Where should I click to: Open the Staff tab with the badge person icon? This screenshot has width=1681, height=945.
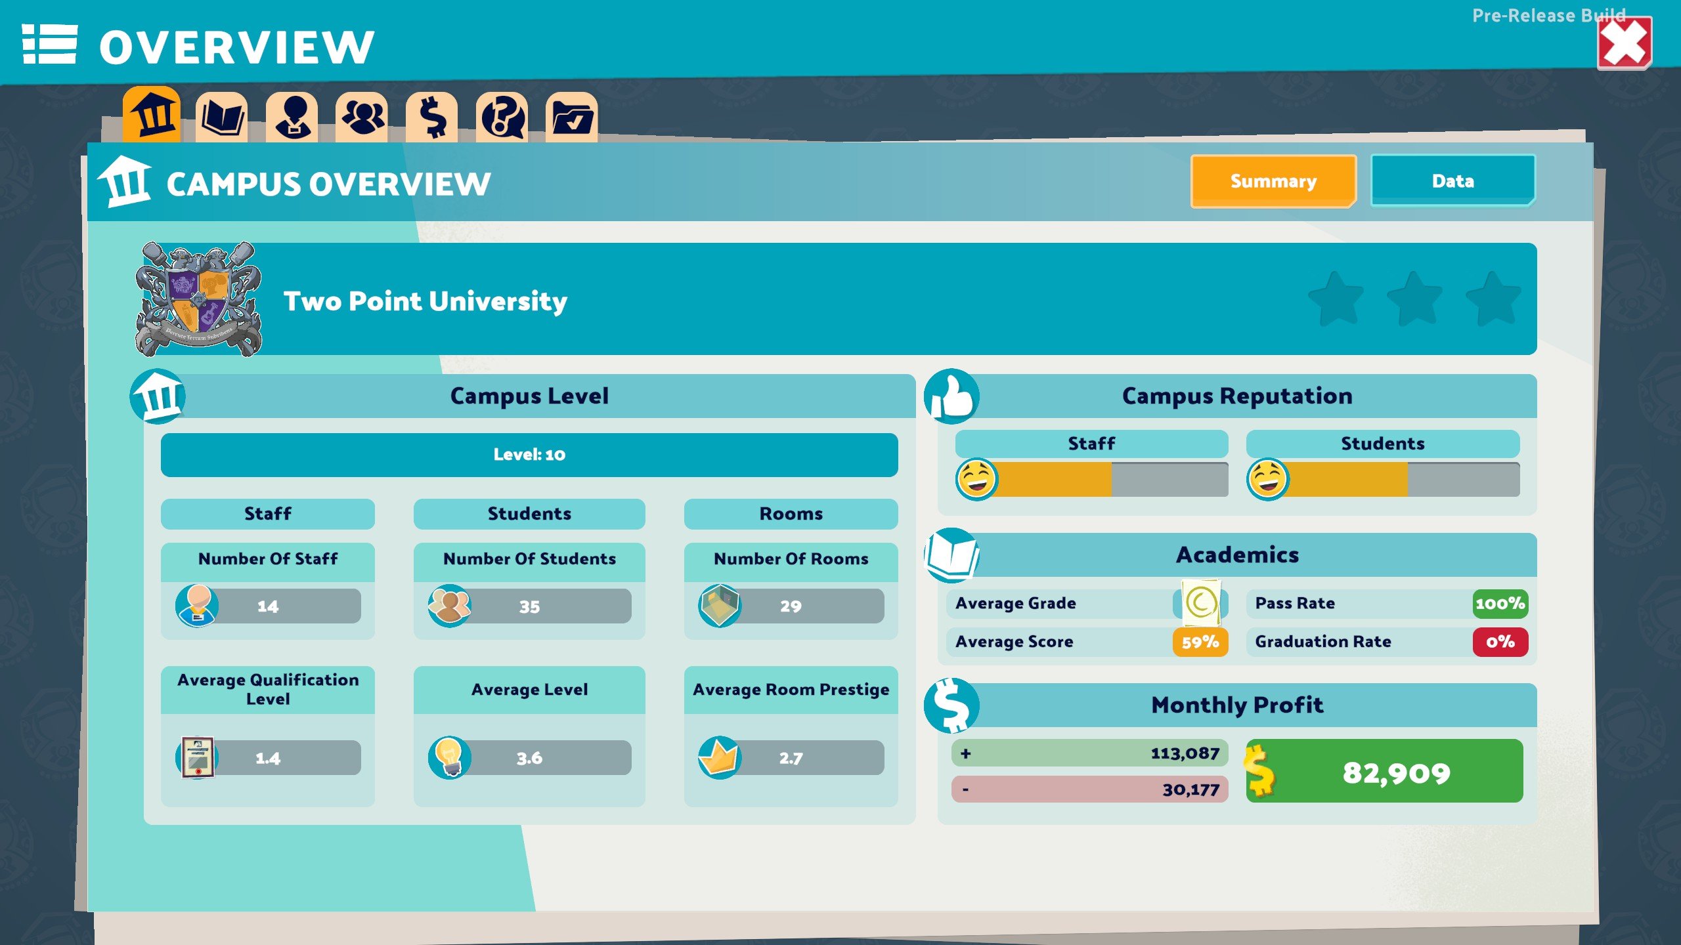click(292, 117)
